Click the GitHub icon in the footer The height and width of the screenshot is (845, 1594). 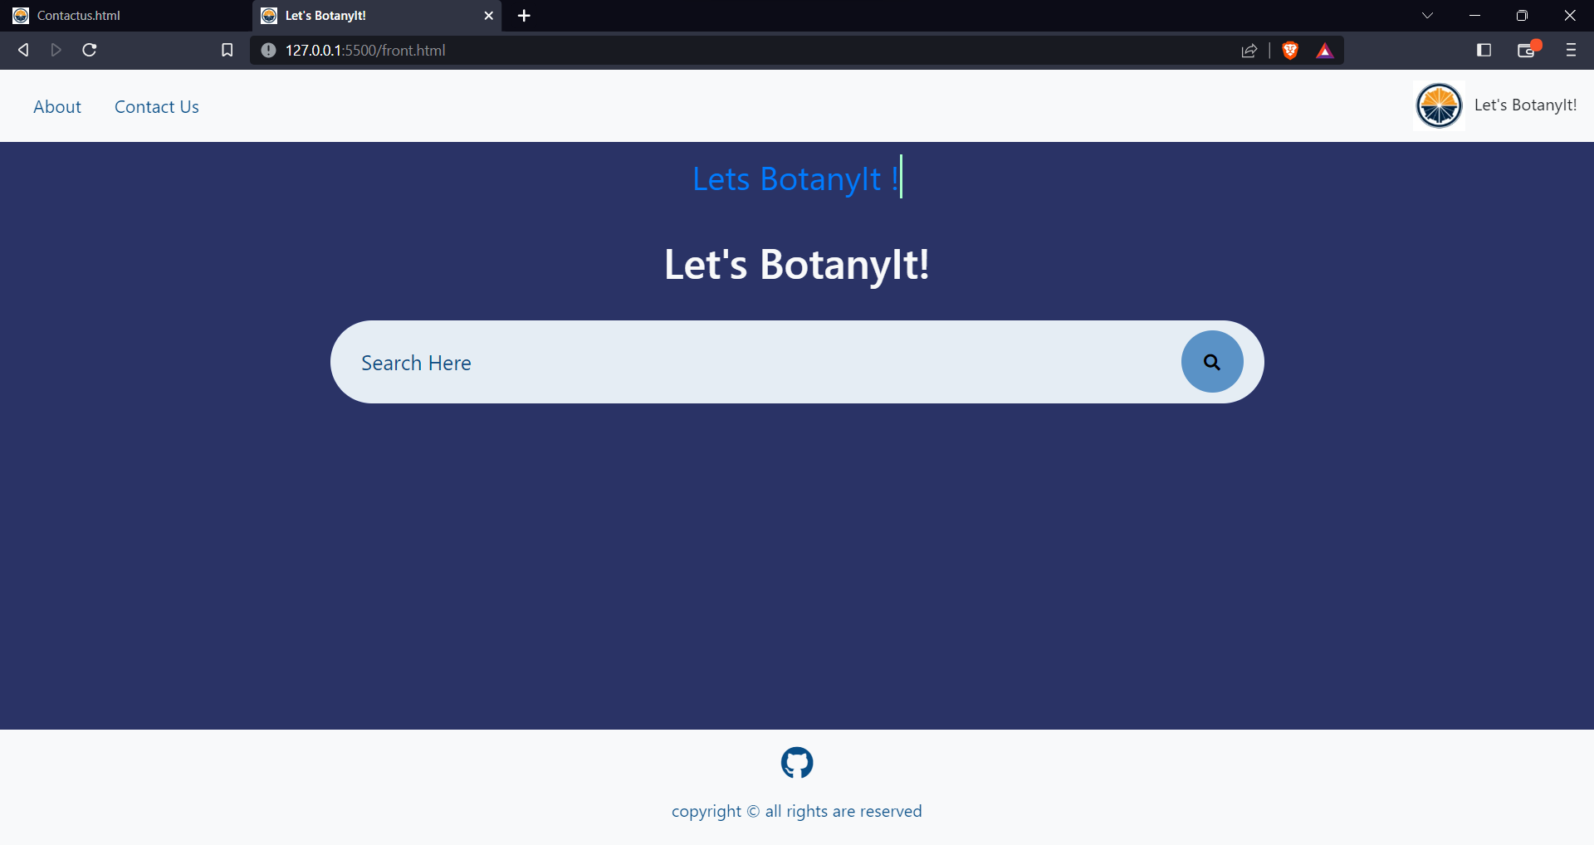pyautogui.click(x=796, y=762)
